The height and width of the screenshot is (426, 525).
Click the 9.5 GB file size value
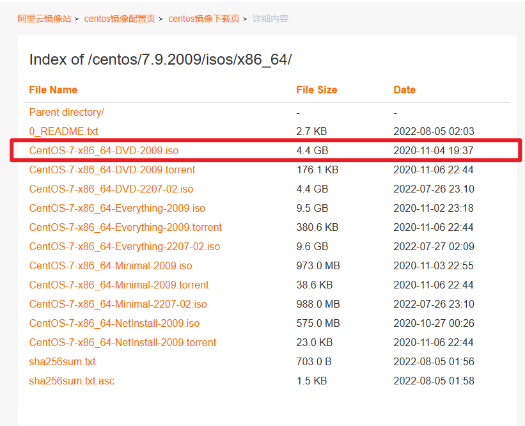click(312, 208)
